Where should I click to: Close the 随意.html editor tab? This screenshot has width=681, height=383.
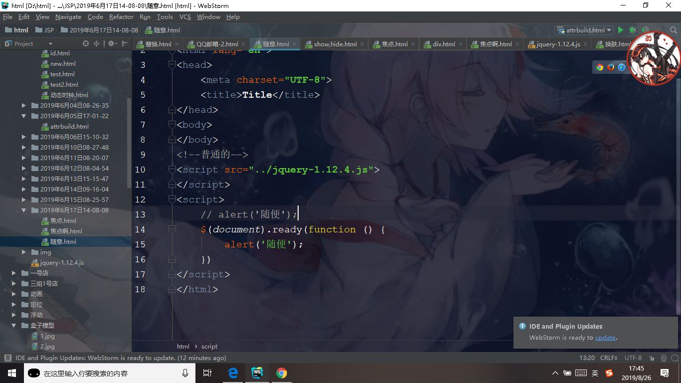coord(295,44)
